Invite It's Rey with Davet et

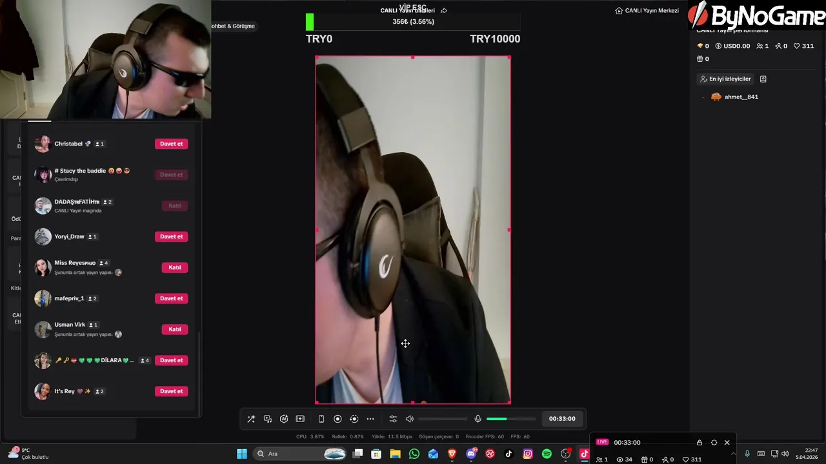(x=171, y=391)
